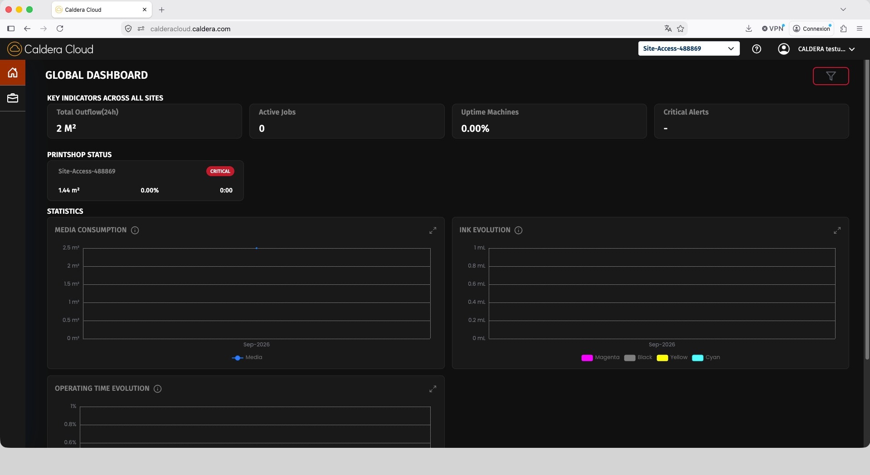Show info for Ink Evolution
The width and height of the screenshot is (870, 475).
[519, 230]
